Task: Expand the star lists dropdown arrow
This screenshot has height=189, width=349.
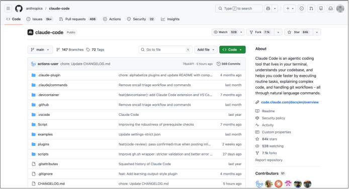Action: pyautogui.click(x=317, y=32)
